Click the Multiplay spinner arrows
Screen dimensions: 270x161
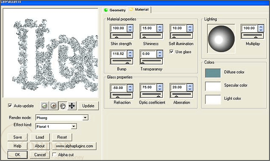261,28
